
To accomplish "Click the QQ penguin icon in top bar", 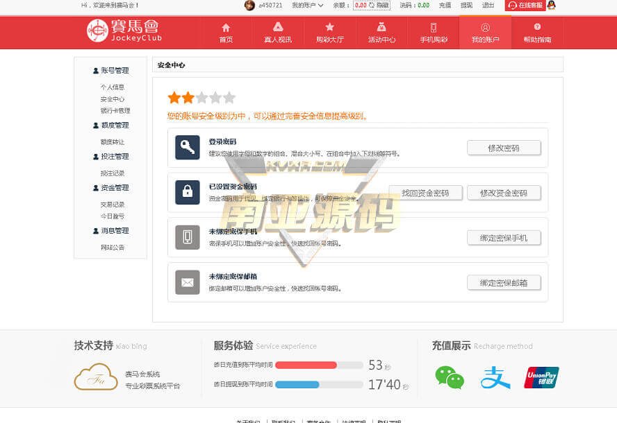I will click(x=551, y=5).
